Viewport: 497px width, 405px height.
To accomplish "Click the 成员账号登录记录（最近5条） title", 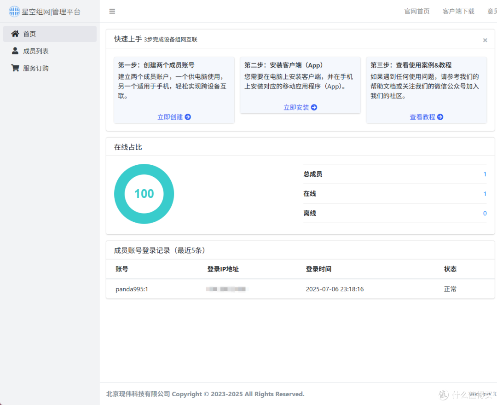I will click(159, 250).
